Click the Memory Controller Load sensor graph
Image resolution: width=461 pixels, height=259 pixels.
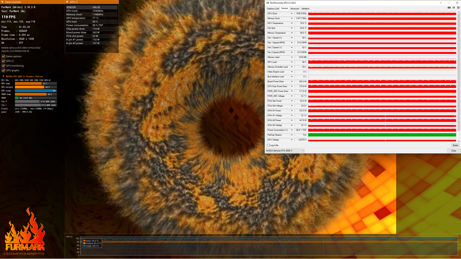pyautogui.click(x=382, y=67)
